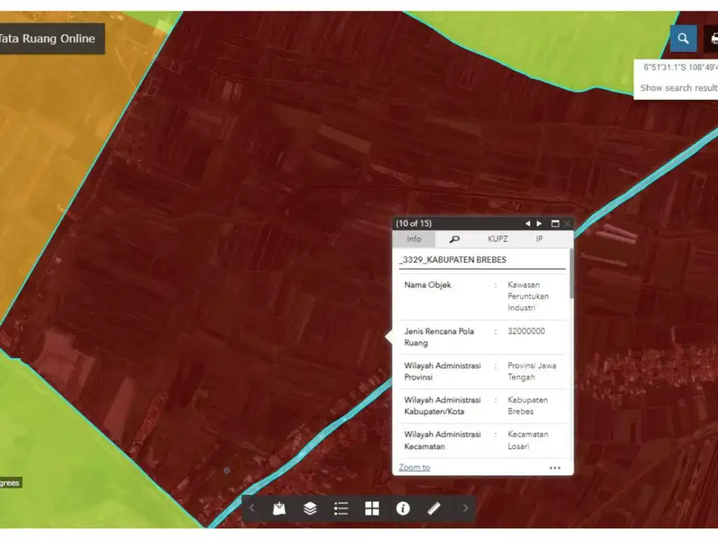
Task: Maximize the feature info popup
Action: (x=555, y=224)
